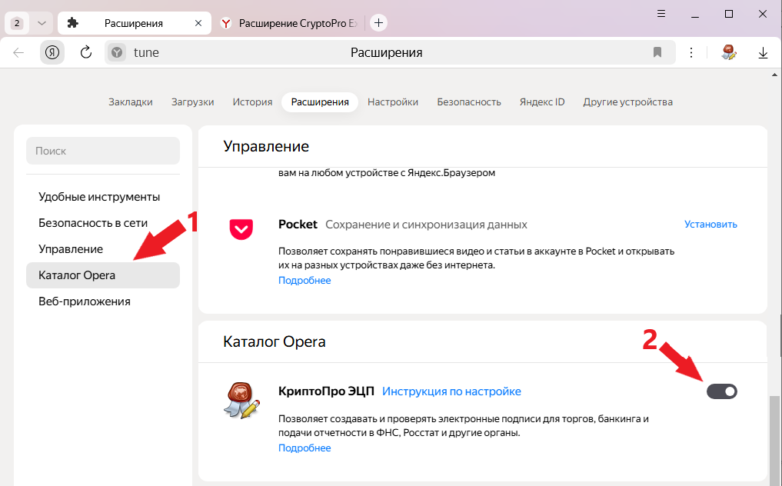Click the scrollbar up arrow
782x486 pixels.
pyautogui.click(x=774, y=75)
